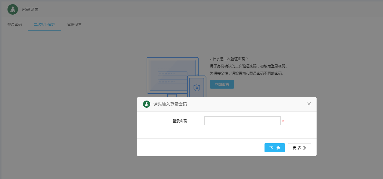Screen dimensions: 383x179
Task: Click the red required asterisk
Action: (283, 121)
